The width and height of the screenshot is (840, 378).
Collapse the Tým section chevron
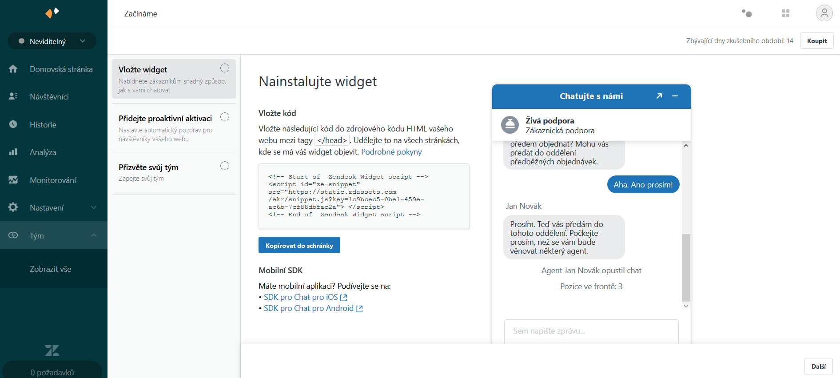pyautogui.click(x=94, y=235)
